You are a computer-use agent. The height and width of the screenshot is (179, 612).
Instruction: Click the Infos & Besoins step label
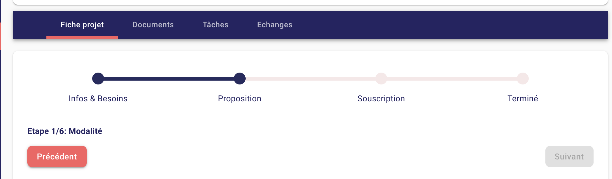(x=98, y=98)
